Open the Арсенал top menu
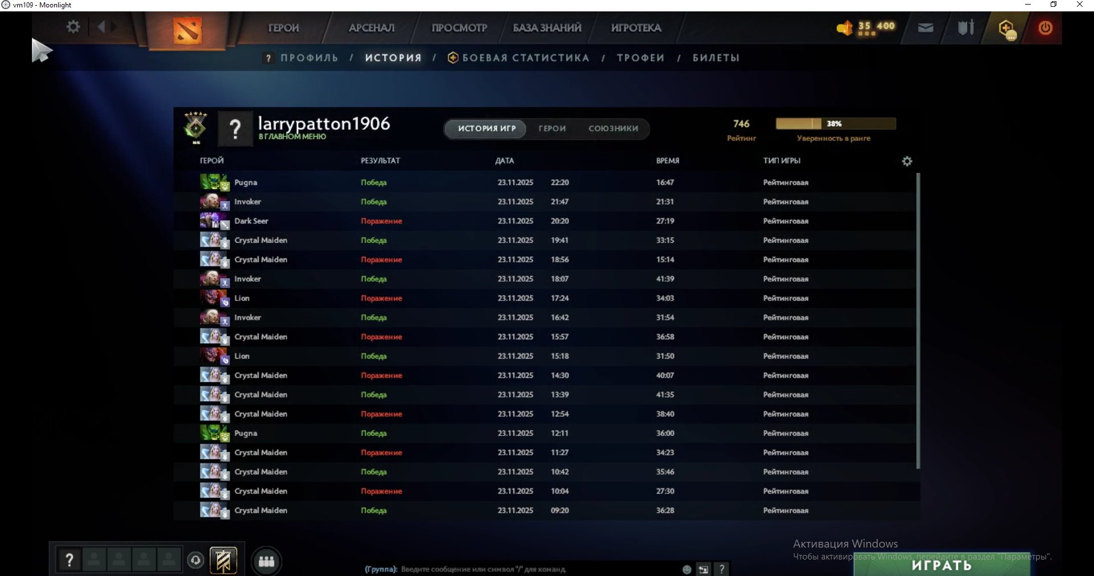Image resolution: width=1094 pixels, height=576 pixels. (x=372, y=28)
